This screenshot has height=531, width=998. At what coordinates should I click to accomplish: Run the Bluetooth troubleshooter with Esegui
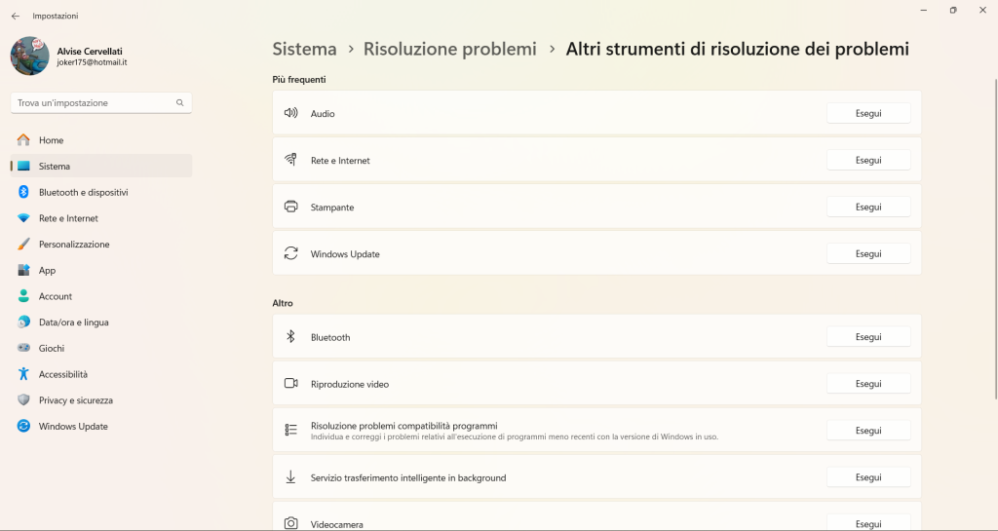868,337
